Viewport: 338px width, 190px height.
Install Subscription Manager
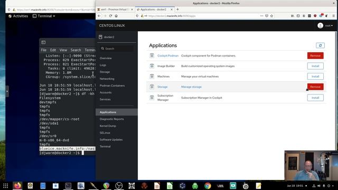(x=315, y=98)
